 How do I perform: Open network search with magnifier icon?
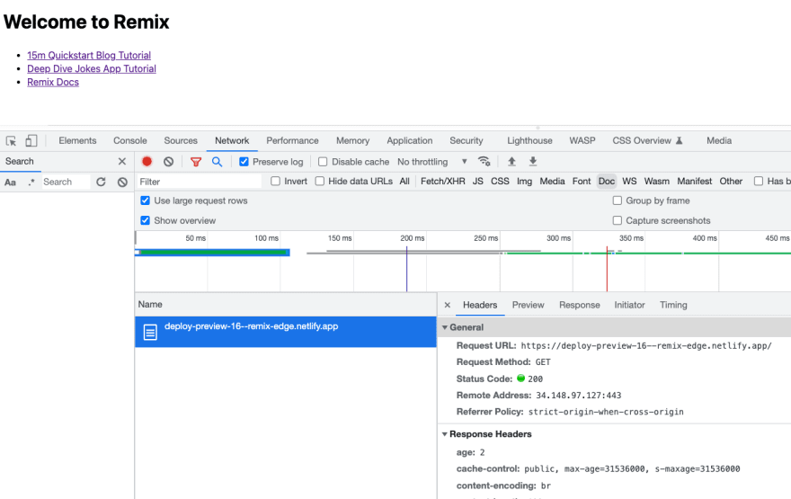point(217,162)
